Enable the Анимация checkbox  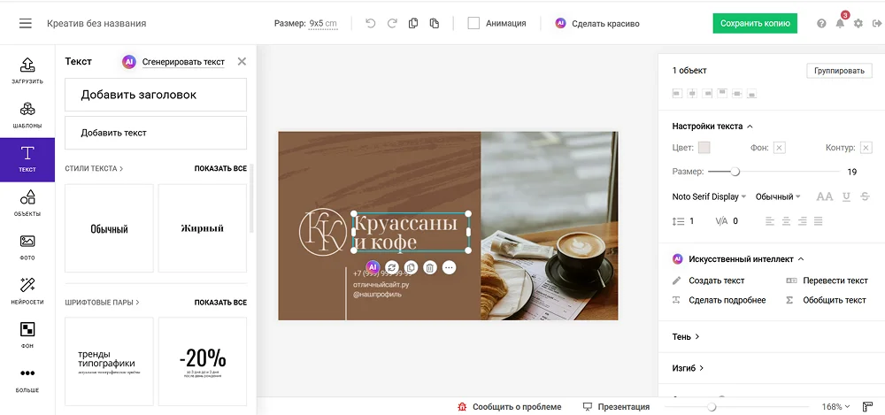coord(474,23)
